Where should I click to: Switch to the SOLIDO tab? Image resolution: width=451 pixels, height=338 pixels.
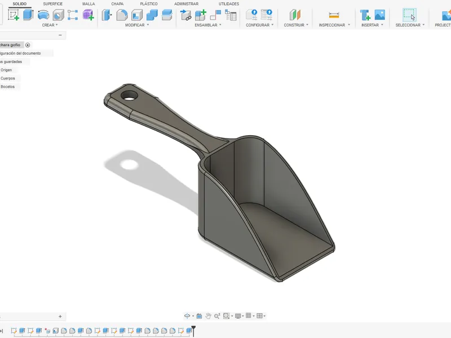[x=19, y=4]
